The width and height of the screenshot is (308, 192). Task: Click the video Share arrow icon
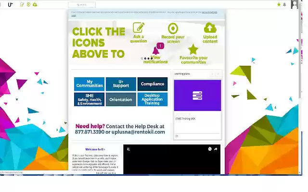click(x=216, y=149)
